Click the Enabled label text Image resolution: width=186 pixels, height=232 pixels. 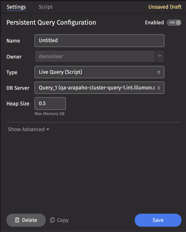click(x=154, y=23)
